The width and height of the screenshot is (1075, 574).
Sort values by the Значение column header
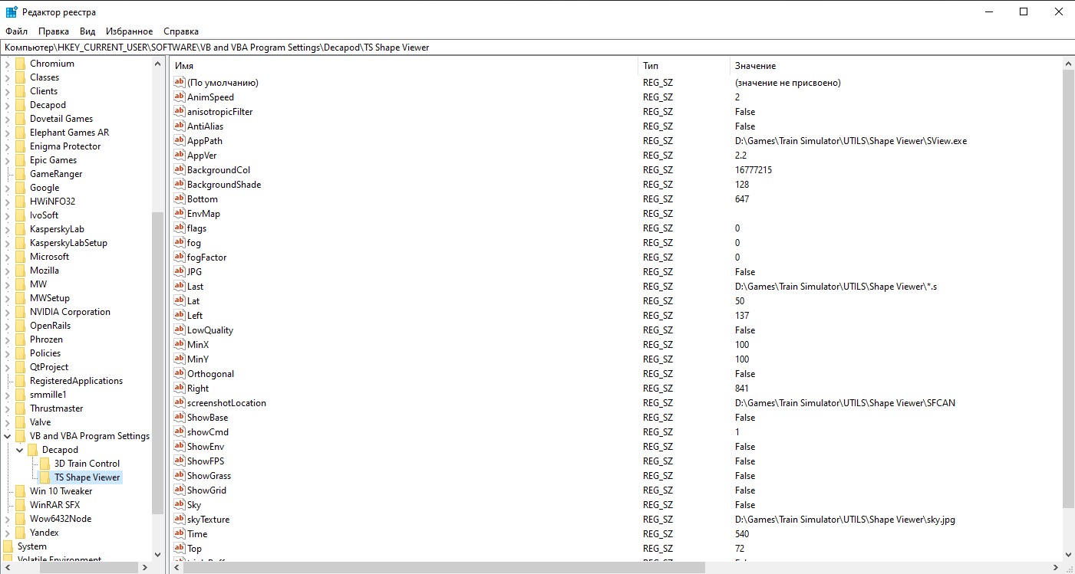(895, 66)
